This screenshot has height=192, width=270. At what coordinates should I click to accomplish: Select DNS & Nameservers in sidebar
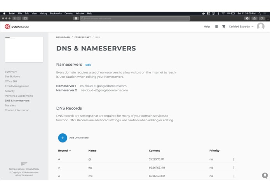[x=17, y=101]
